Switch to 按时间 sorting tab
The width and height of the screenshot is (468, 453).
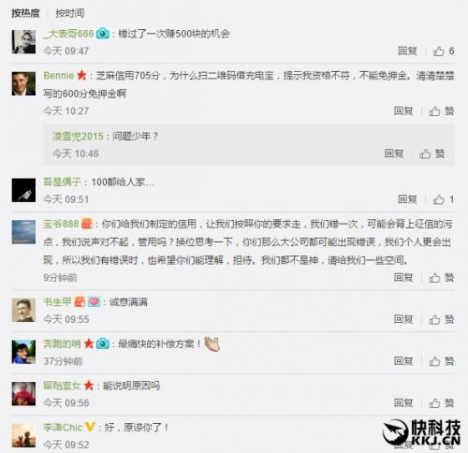point(70,13)
